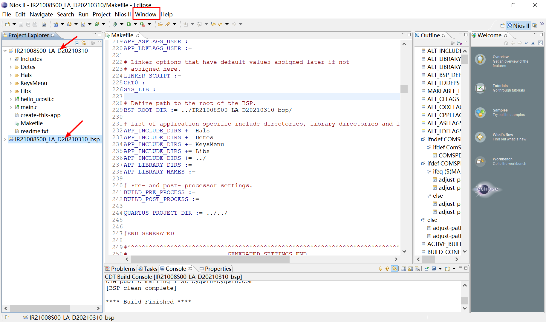
Task: Select hello_ucosii.c in Project Explorer
Action: click(37, 99)
